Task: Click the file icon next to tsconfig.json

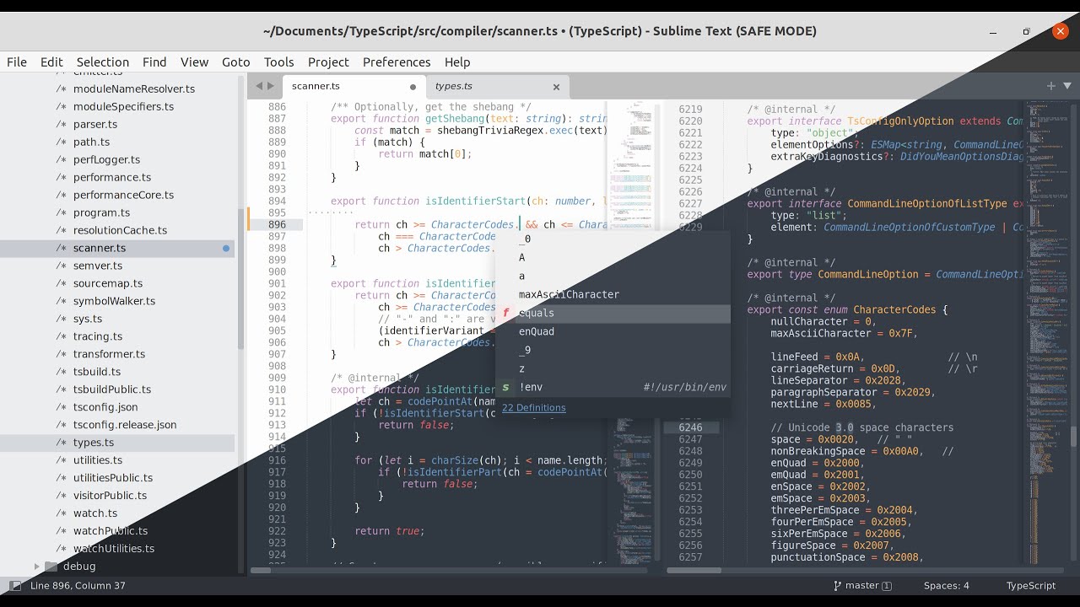Action: point(61,407)
